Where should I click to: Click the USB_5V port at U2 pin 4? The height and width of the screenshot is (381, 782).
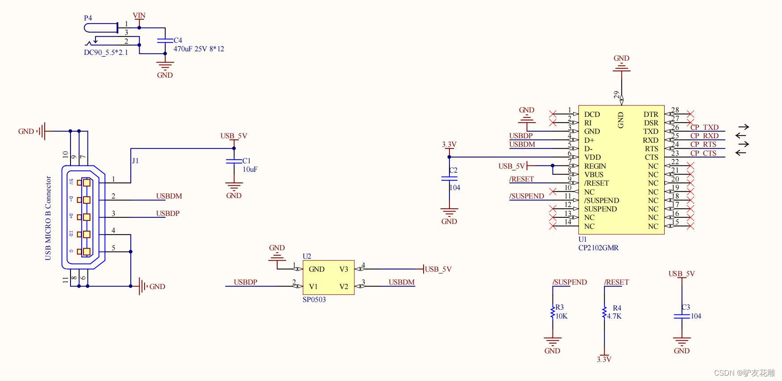point(437,269)
